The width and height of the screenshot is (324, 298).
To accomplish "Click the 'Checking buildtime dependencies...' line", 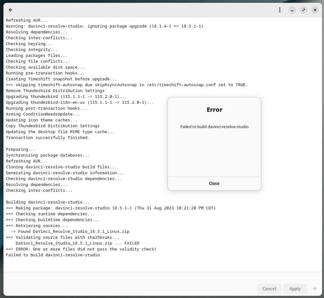I will (x=53, y=220).
